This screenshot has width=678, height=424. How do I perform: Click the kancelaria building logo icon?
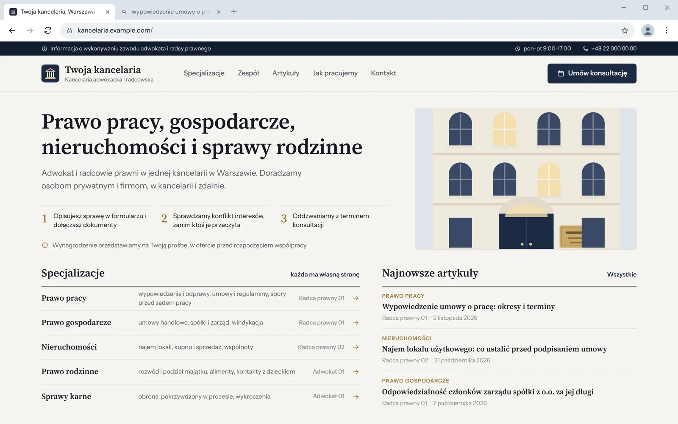pyautogui.click(x=50, y=73)
